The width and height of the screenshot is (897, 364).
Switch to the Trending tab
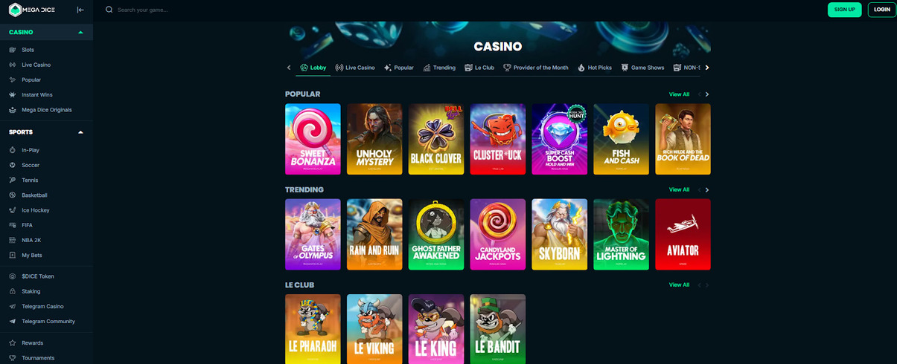pos(439,68)
